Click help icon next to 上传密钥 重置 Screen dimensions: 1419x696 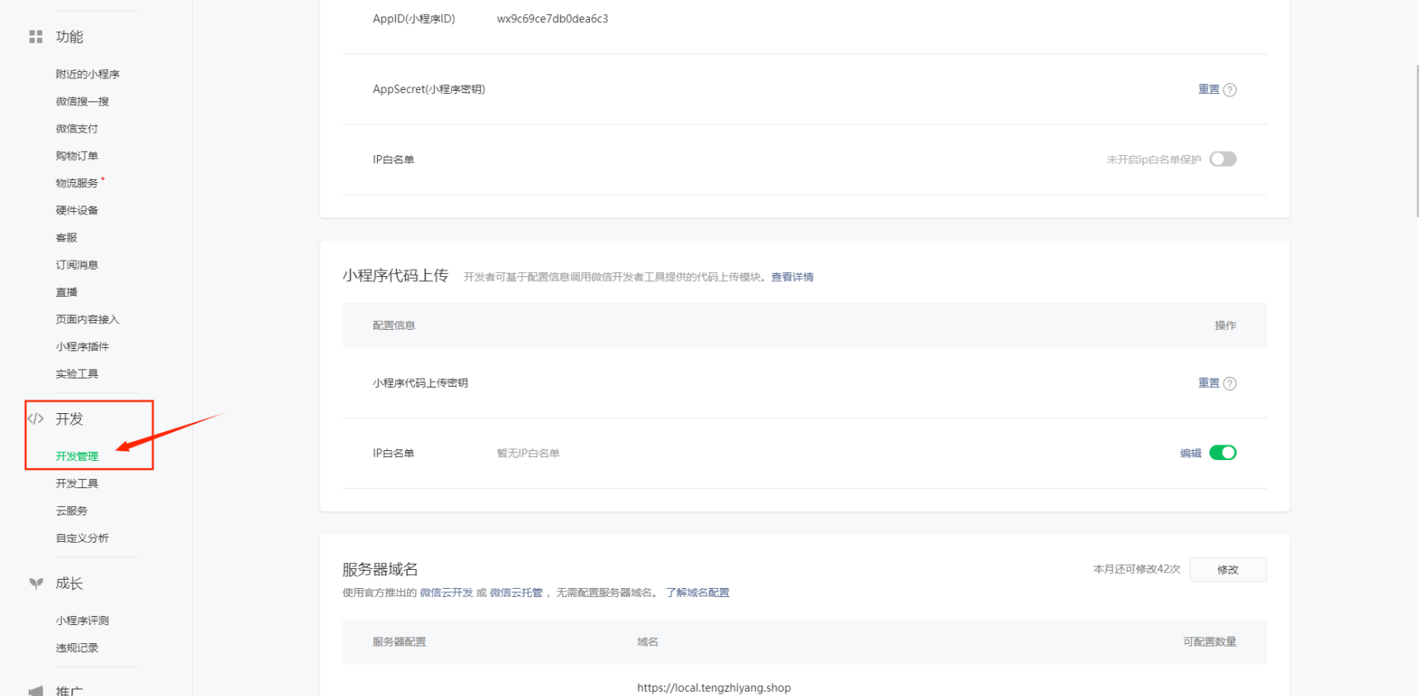pos(1230,383)
